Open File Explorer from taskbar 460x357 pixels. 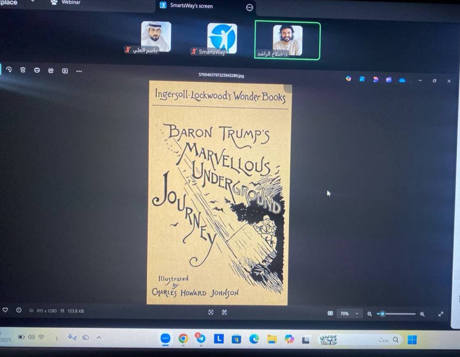(272, 340)
